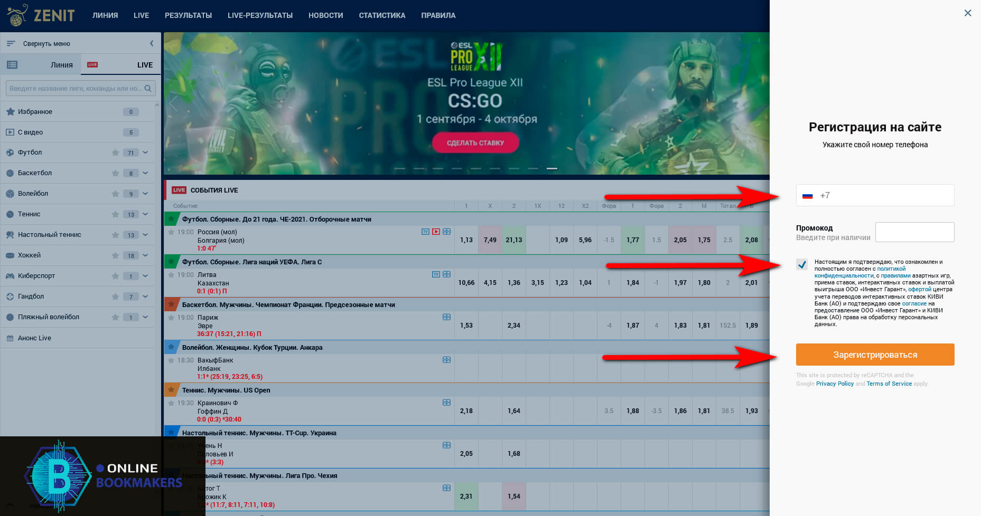
Task: Open the Новости menu item
Action: (325, 15)
